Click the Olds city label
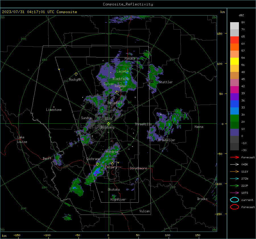Image resolution: width=256 pixels, height=239 pixels. click(108, 119)
